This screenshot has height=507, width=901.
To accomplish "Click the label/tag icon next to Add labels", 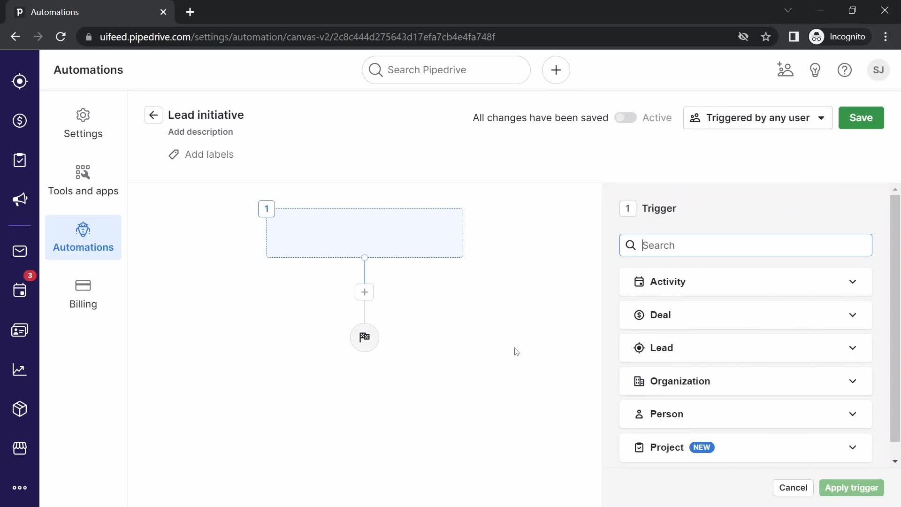I will tap(173, 154).
